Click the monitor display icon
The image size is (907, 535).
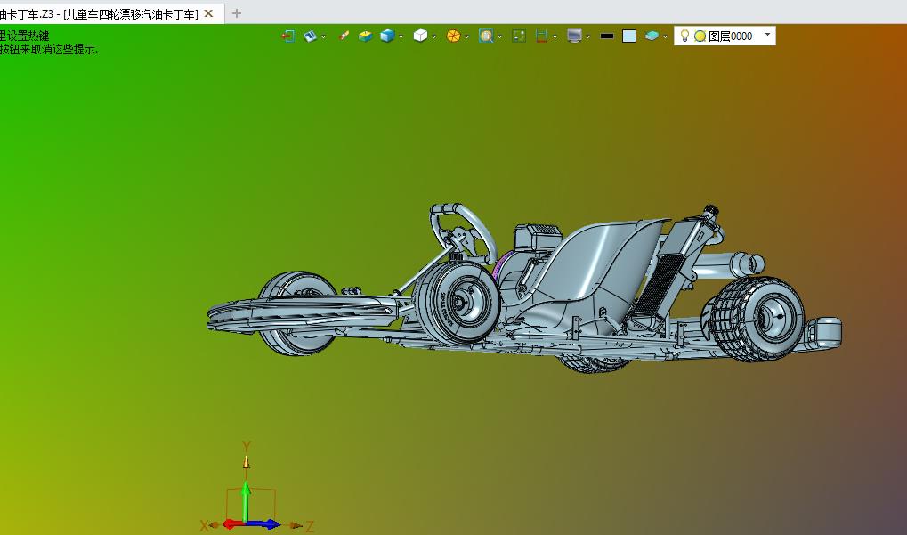click(574, 36)
